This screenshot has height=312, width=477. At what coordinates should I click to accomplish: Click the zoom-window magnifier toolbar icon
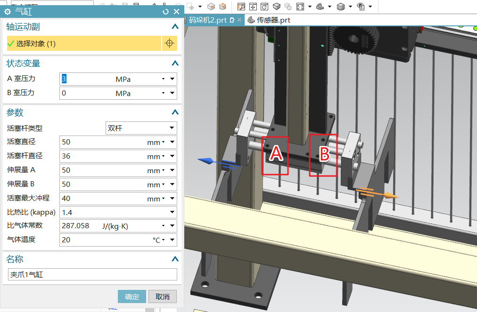tap(241, 7)
